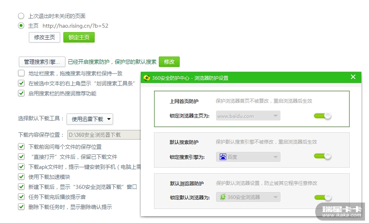
Task: Uncheck '任务下载完后播放提示音' checkbox
Action: pyautogui.click(x=21, y=197)
